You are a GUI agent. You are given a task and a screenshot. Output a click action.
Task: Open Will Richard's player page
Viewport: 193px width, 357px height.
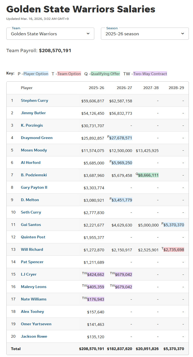pos(32,249)
